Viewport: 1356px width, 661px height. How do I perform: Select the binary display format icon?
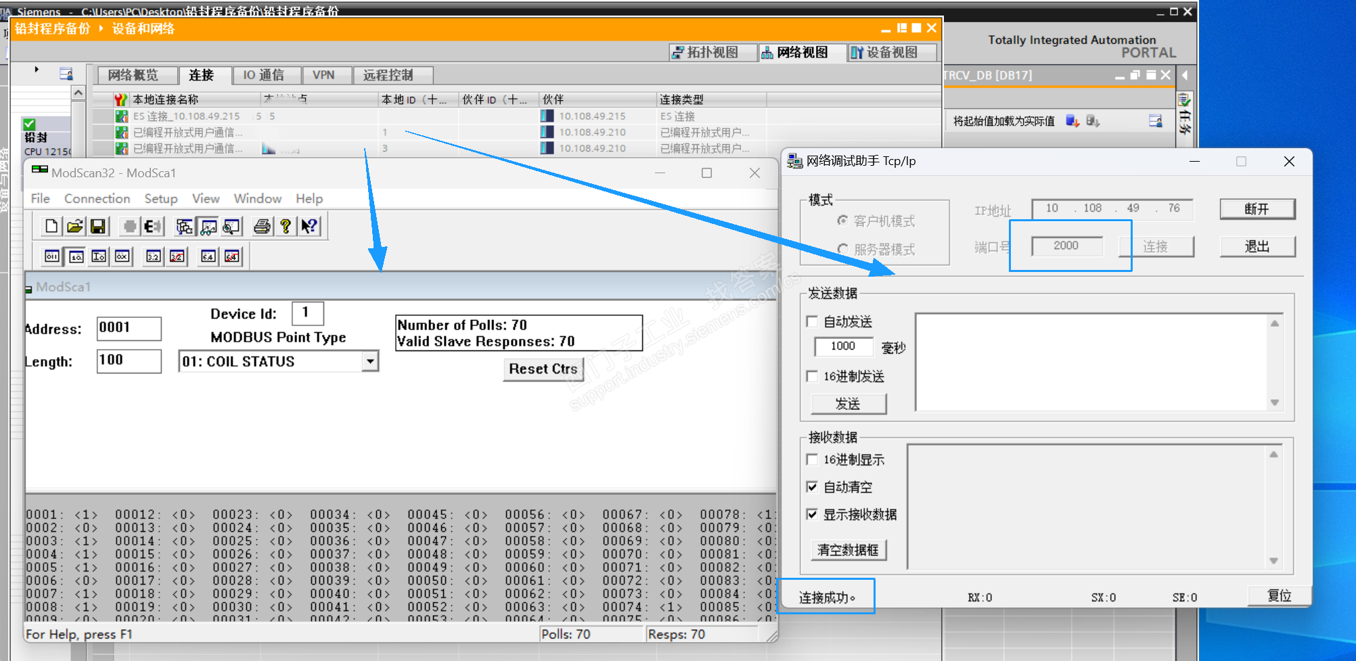click(x=52, y=256)
